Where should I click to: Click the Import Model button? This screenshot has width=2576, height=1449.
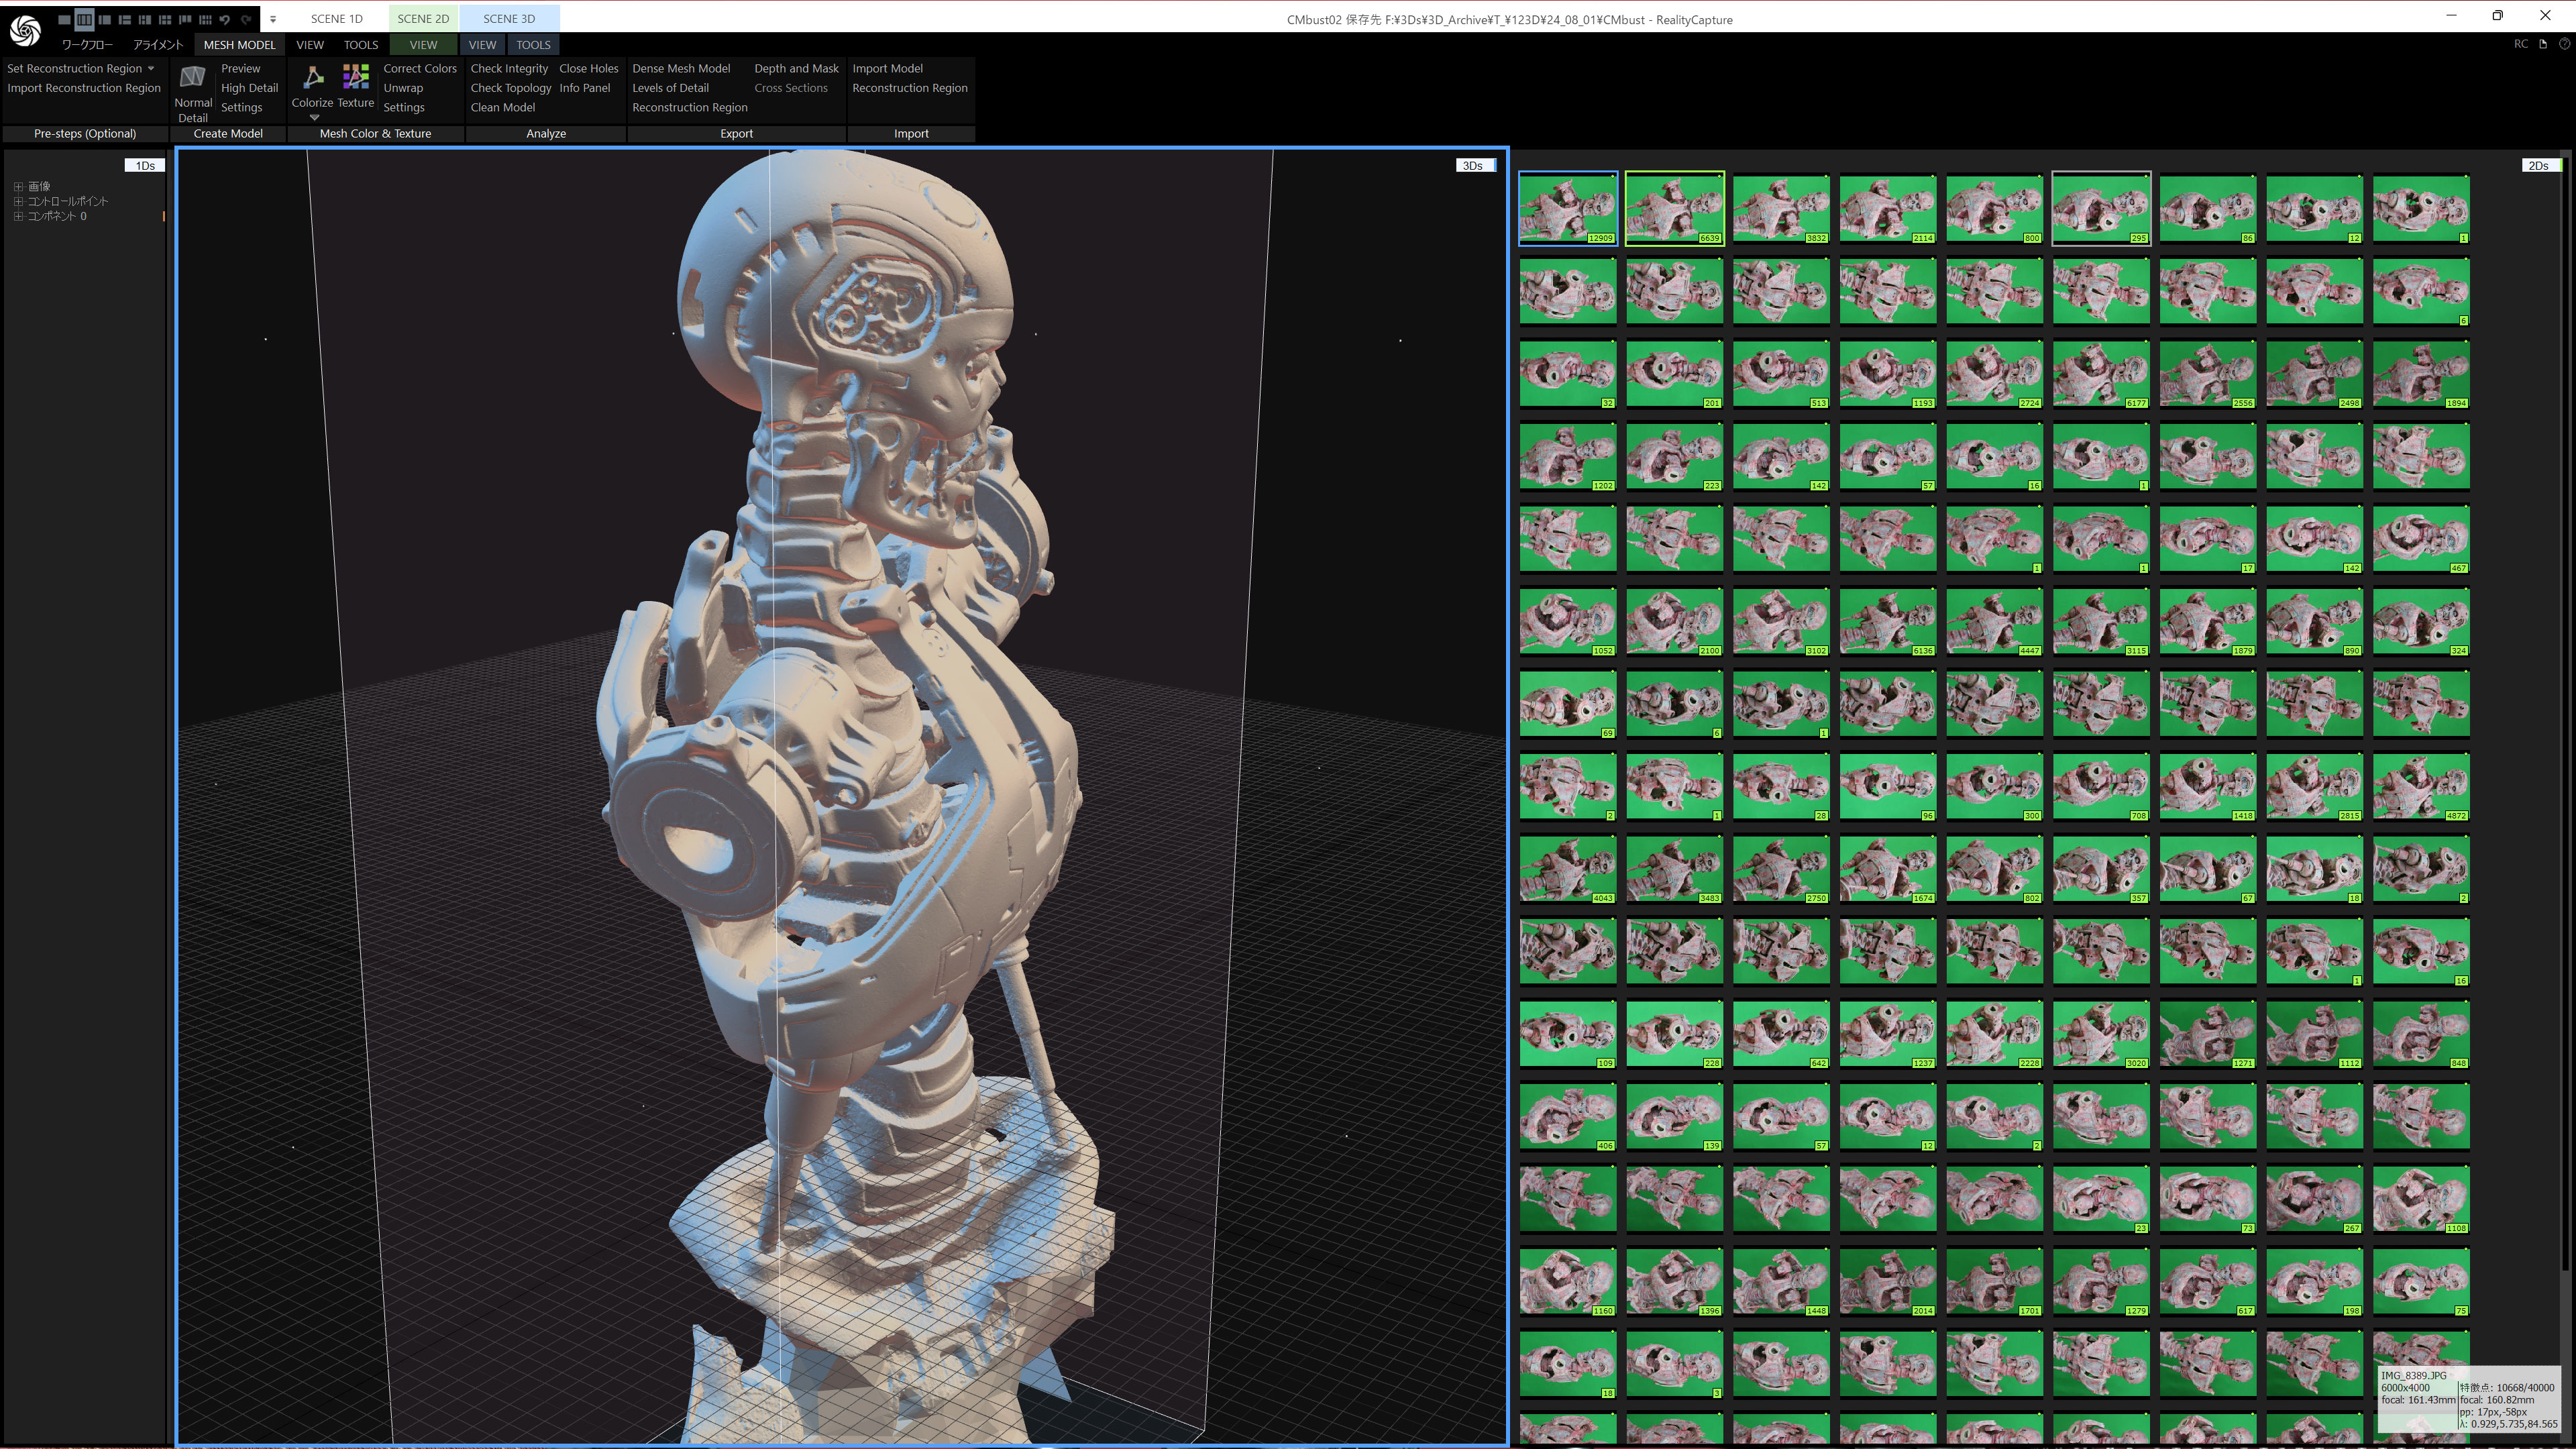887,68
